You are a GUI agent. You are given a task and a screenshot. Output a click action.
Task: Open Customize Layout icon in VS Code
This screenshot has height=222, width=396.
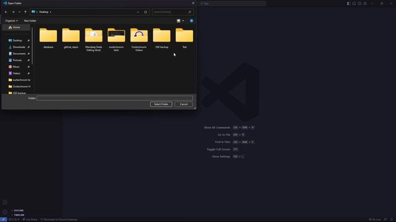click(x=365, y=4)
